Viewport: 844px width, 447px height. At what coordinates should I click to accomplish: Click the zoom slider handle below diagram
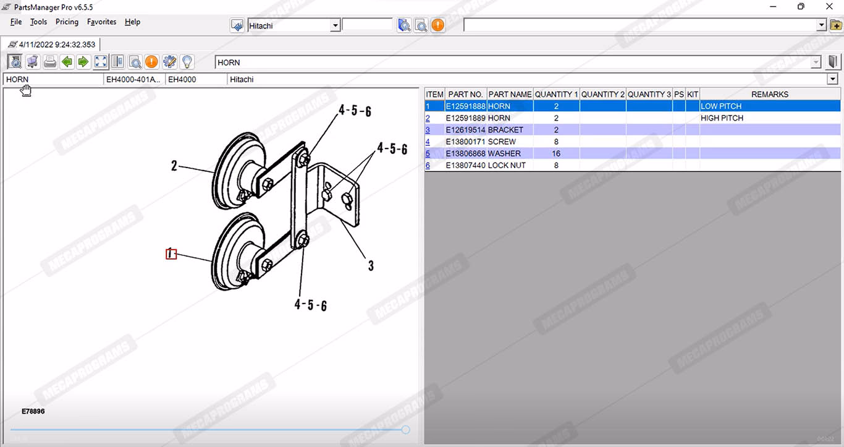tap(405, 430)
